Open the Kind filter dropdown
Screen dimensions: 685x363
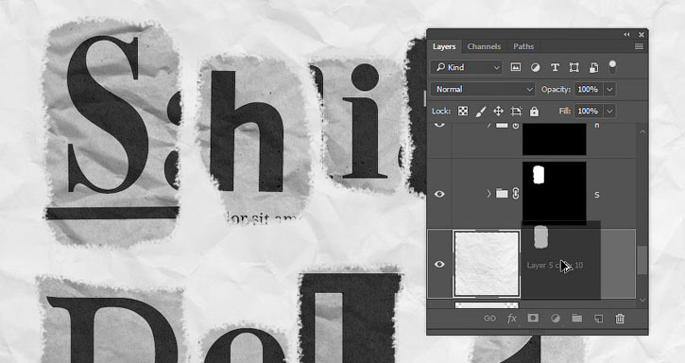(467, 67)
